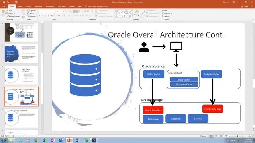
Task: Open Quick Styles gallery
Action: tap(143, 13)
